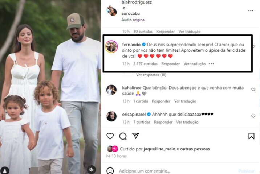
Task: Open post options three-dot menu
Action: tap(251, 11)
